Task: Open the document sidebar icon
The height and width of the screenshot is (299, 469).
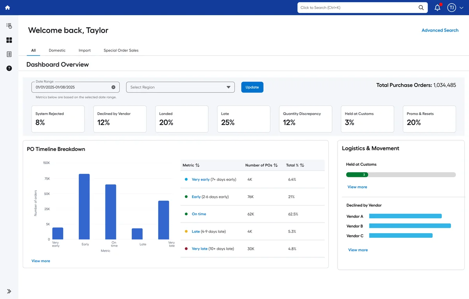Action: pos(9,54)
